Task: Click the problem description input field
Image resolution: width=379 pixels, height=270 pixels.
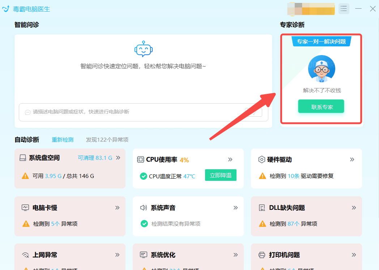Action: pyautogui.click(x=137, y=112)
